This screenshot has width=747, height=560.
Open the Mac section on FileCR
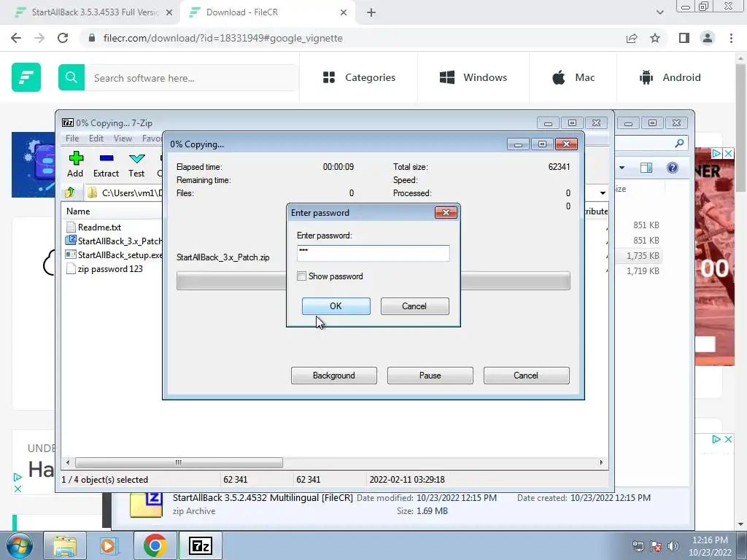[x=573, y=77]
